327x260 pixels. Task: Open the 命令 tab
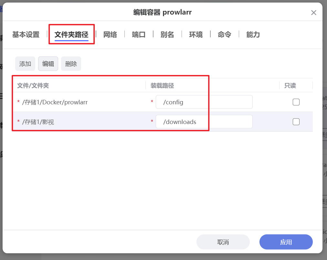click(224, 35)
